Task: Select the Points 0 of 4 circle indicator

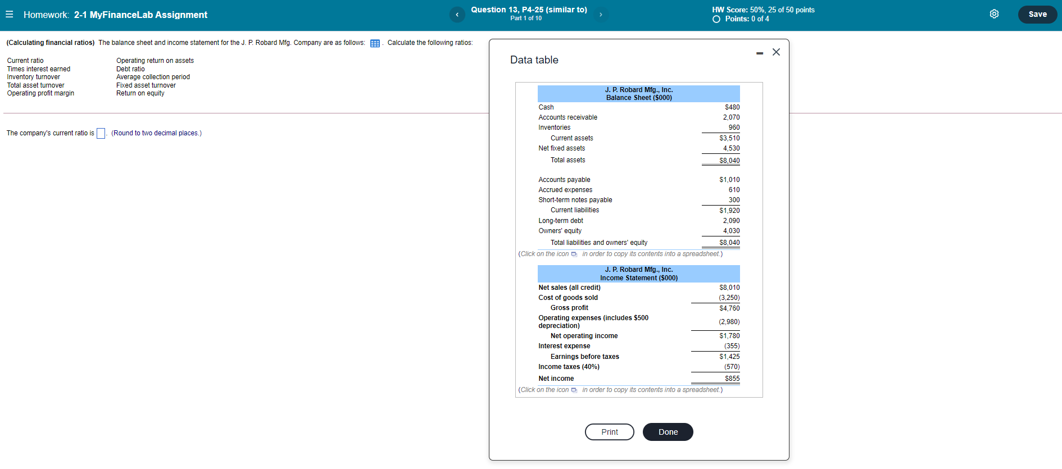Action: click(716, 19)
